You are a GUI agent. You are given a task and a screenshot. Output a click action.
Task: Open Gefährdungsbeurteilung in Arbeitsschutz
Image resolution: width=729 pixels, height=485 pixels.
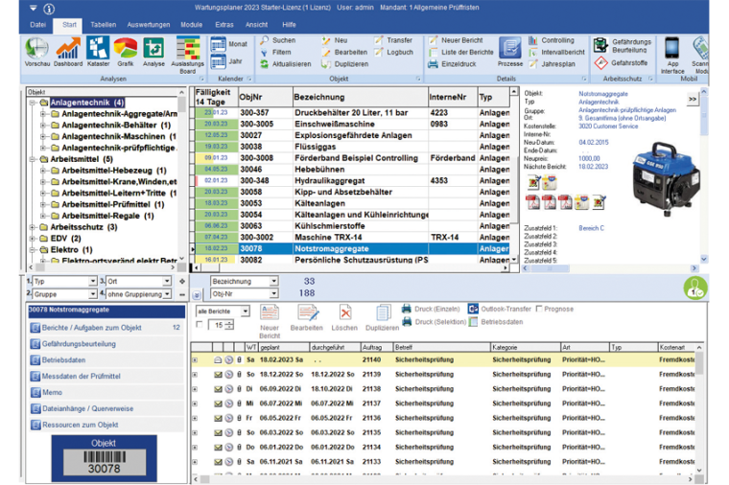[623, 45]
